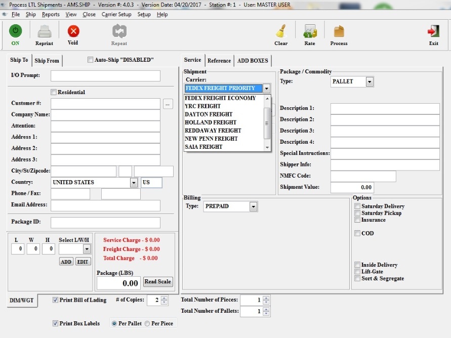Image resolution: width=451 pixels, height=338 pixels.
Task: Click the Company Name input field
Action: tap(105, 115)
